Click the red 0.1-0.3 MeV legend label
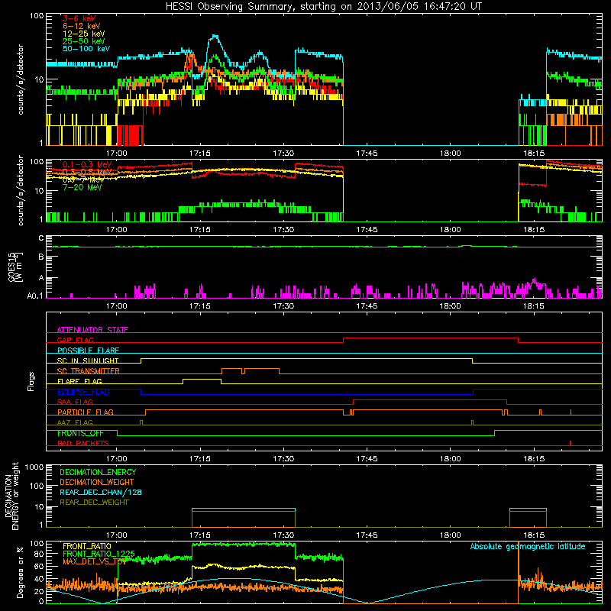This screenshot has width=611, height=611. pyautogui.click(x=87, y=164)
